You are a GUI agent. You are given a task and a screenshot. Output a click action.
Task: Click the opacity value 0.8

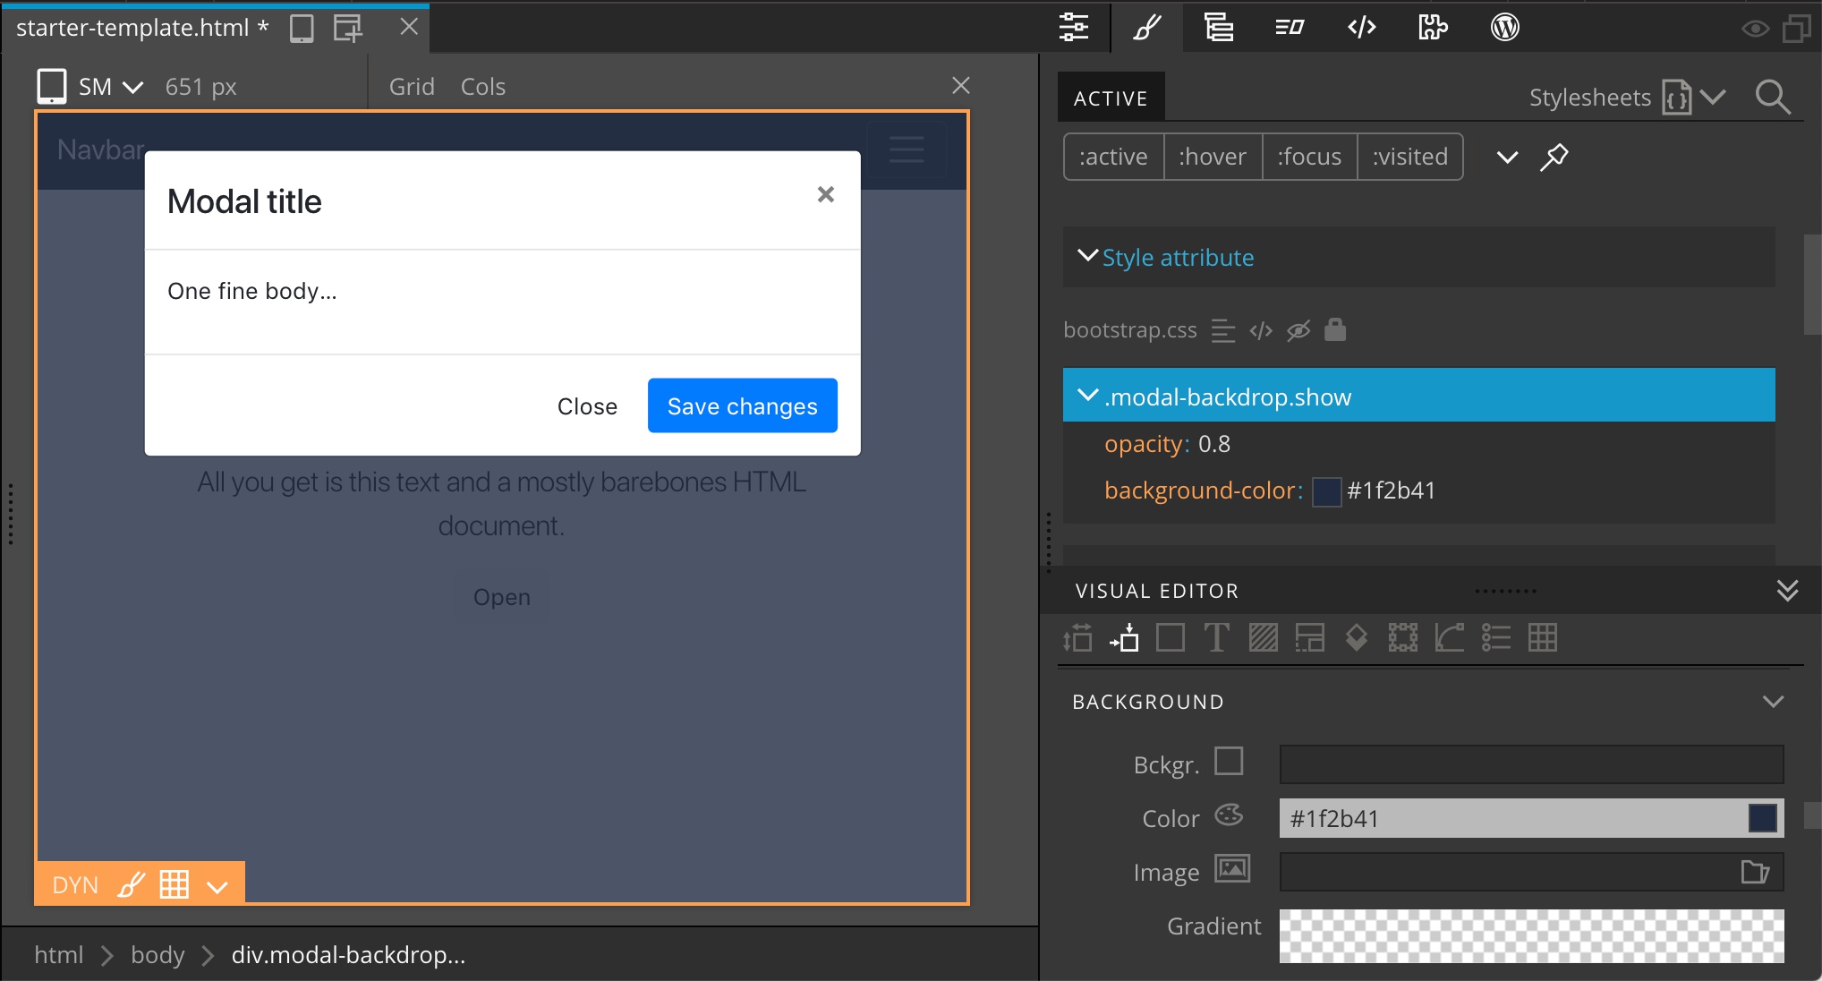tap(1214, 444)
